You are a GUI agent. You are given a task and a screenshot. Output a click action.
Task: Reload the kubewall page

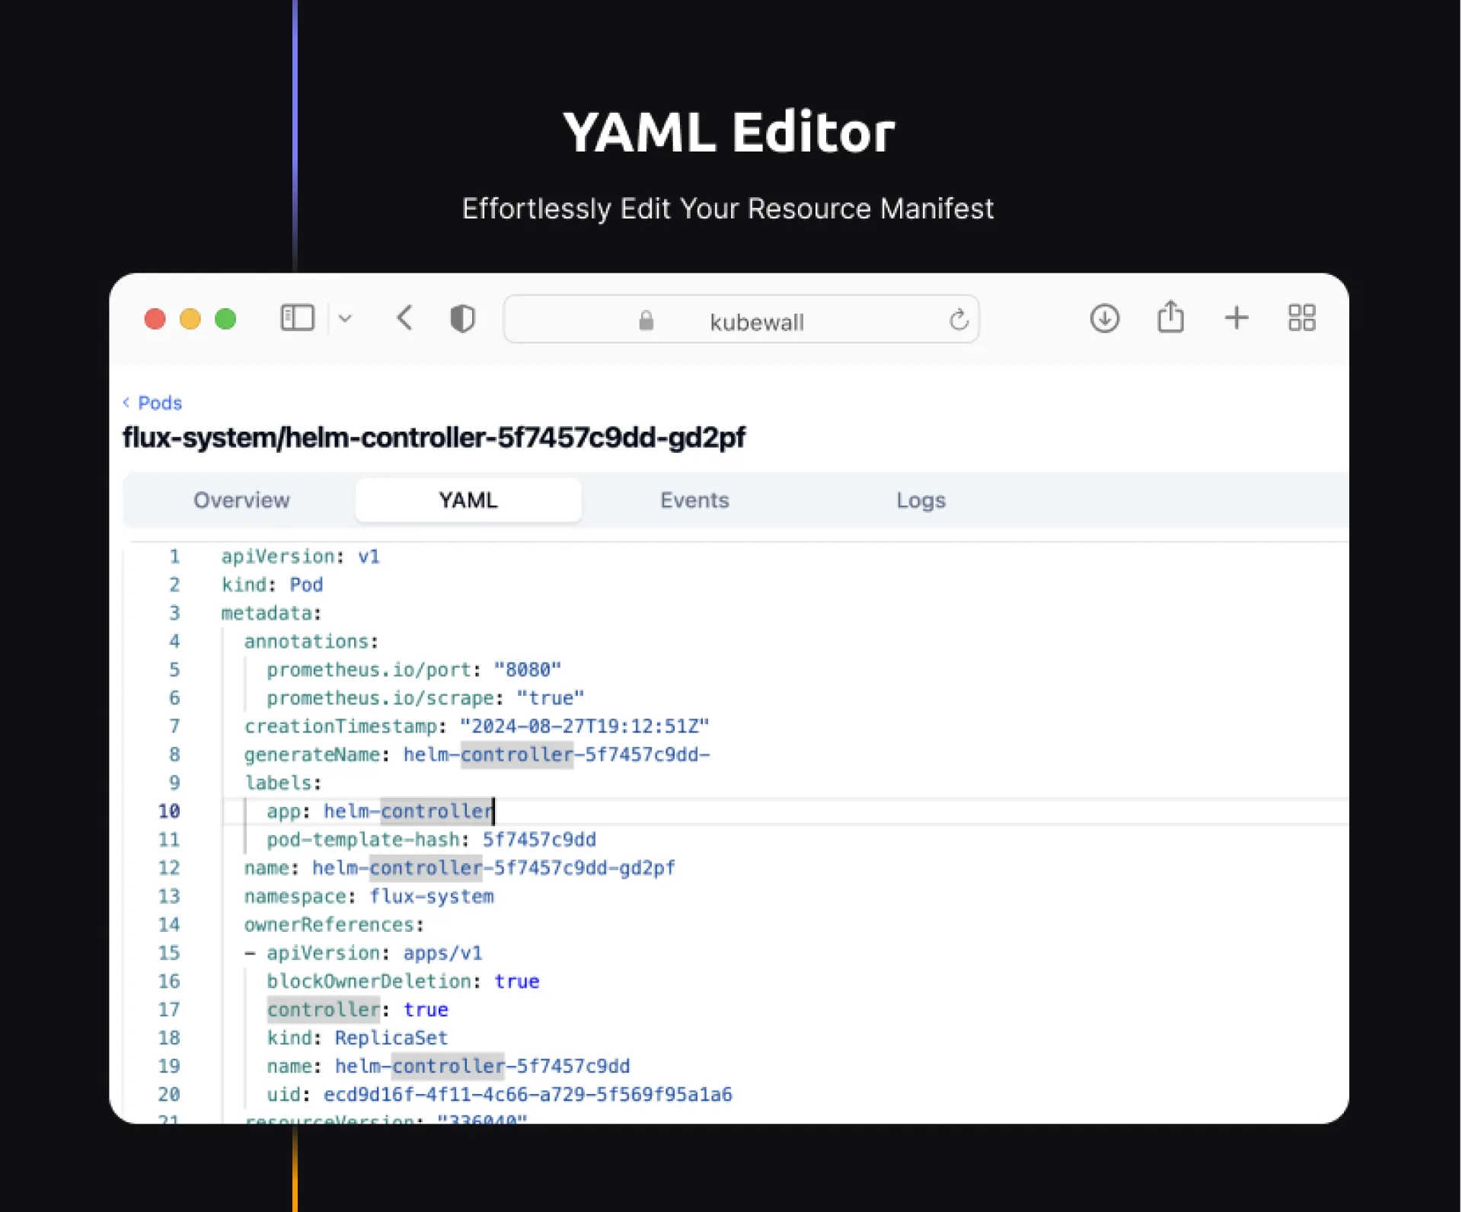pos(959,320)
